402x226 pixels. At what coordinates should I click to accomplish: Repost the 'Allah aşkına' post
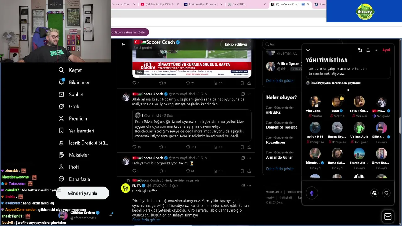[162, 147]
